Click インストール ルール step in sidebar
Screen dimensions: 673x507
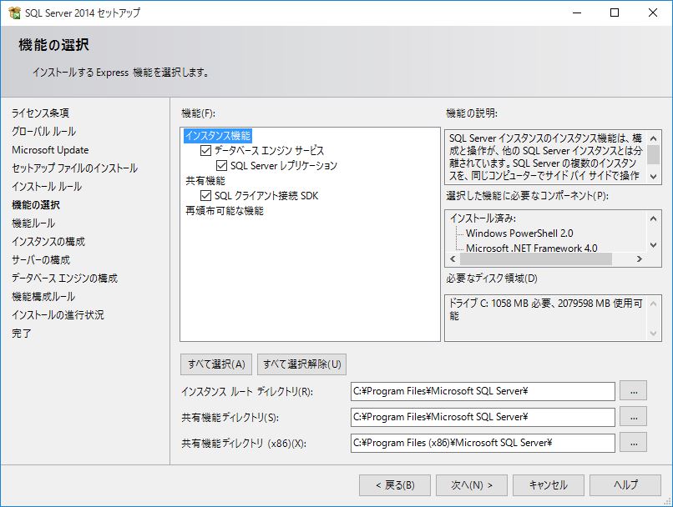coord(47,187)
